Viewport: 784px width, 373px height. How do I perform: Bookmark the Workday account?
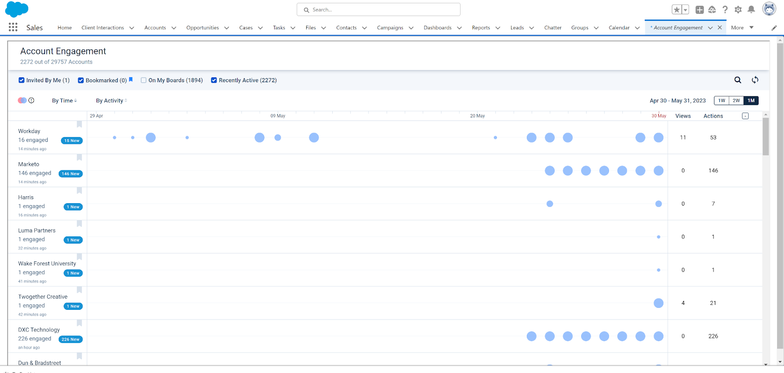pos(79,124)
